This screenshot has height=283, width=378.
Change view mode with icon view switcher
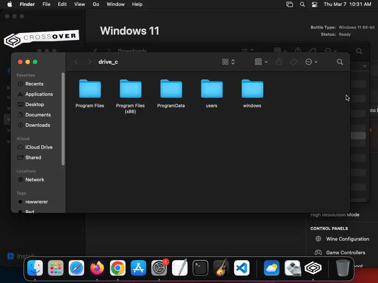[x=228, y=62]
